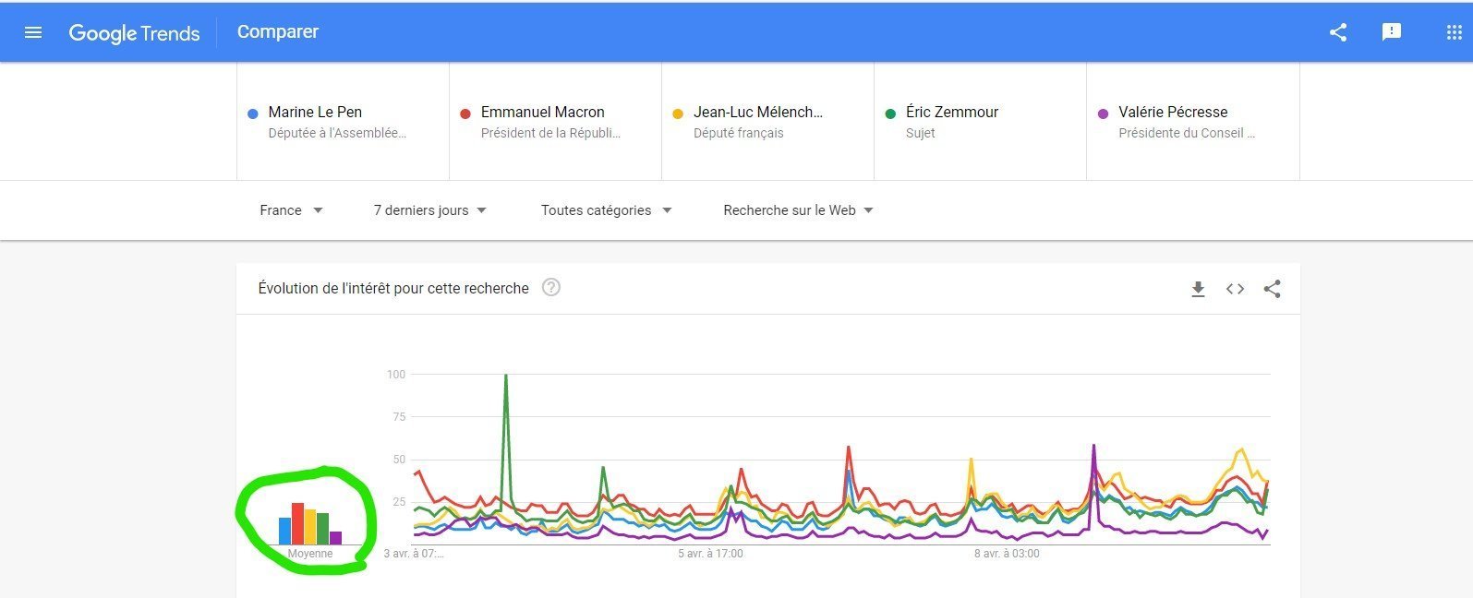Open the Toutes catégories dropdown
Screen dimensions: 1473x598
[x=606, y=210]
